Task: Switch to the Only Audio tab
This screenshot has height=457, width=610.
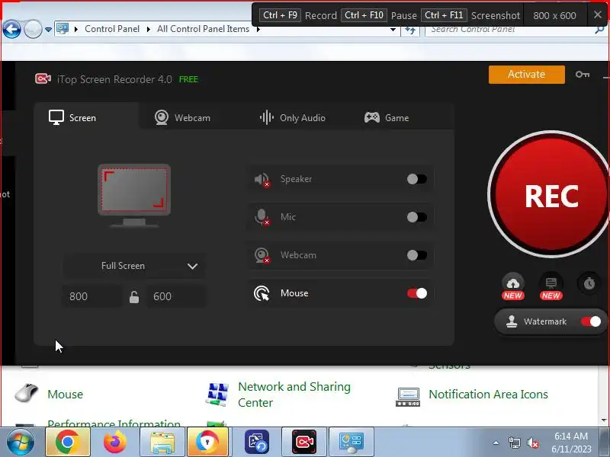Action: coord(293,117)
